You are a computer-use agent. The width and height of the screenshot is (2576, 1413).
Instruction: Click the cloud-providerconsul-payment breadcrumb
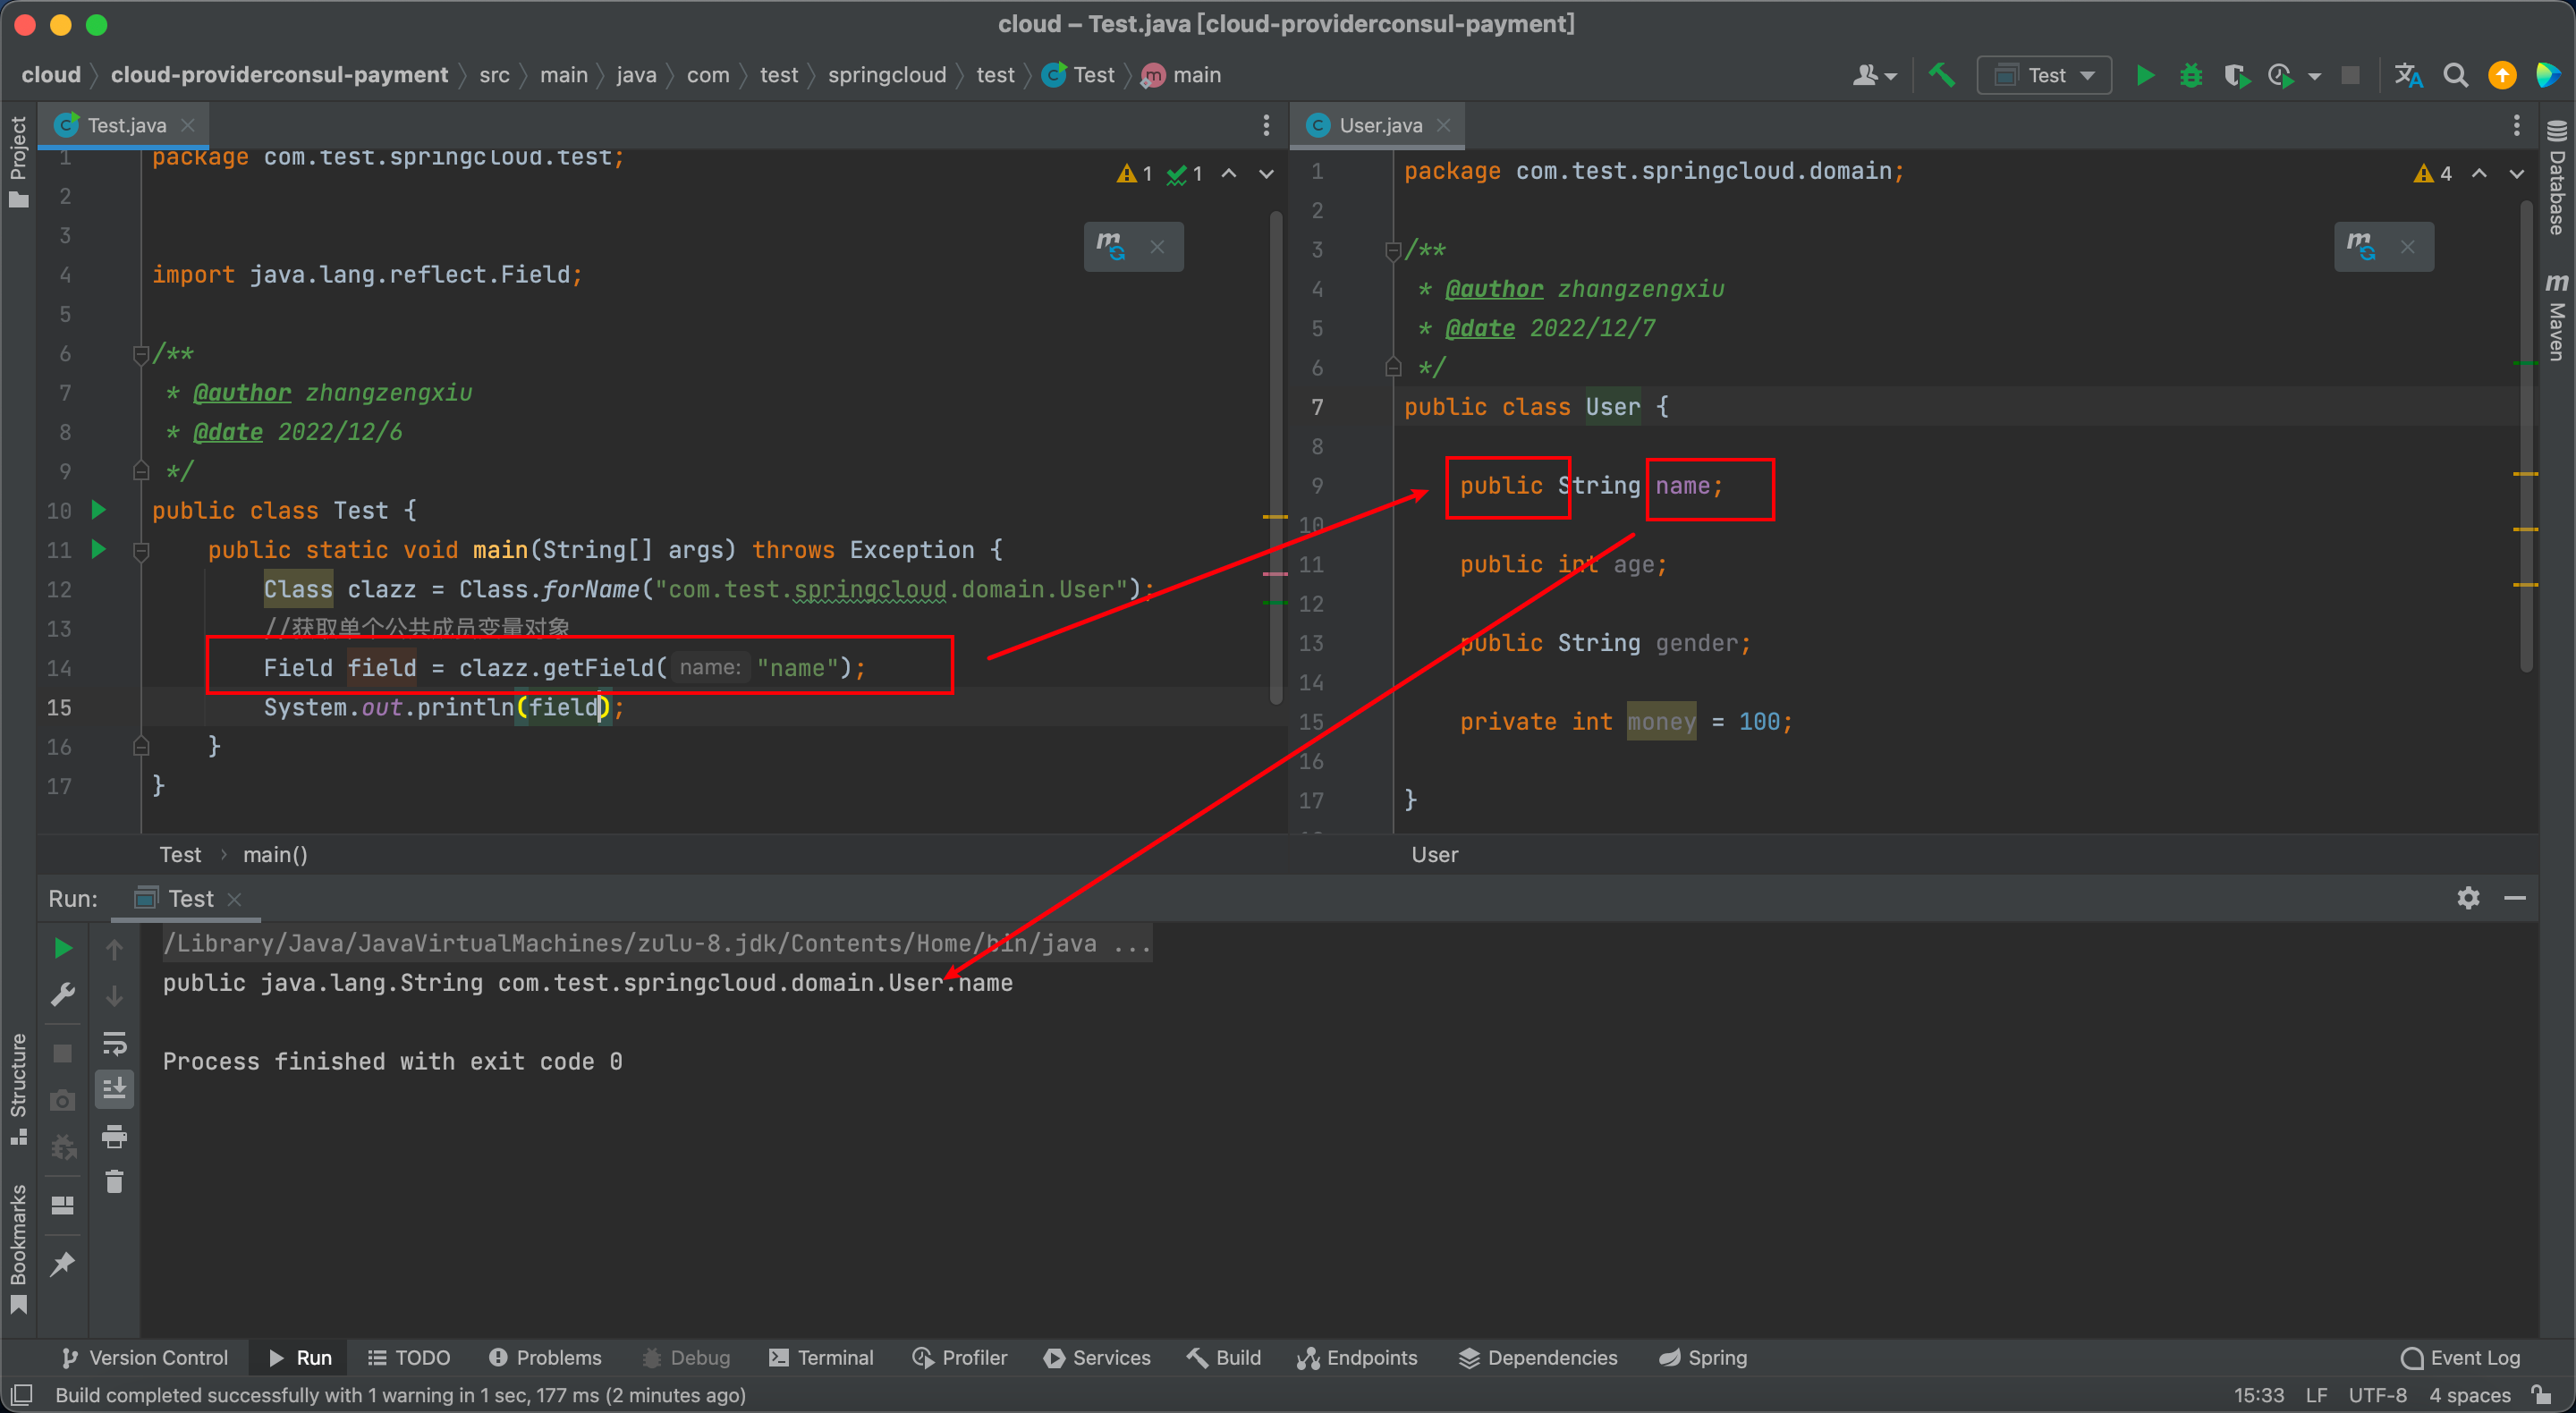pyautogui.click(x=279, y=75)
